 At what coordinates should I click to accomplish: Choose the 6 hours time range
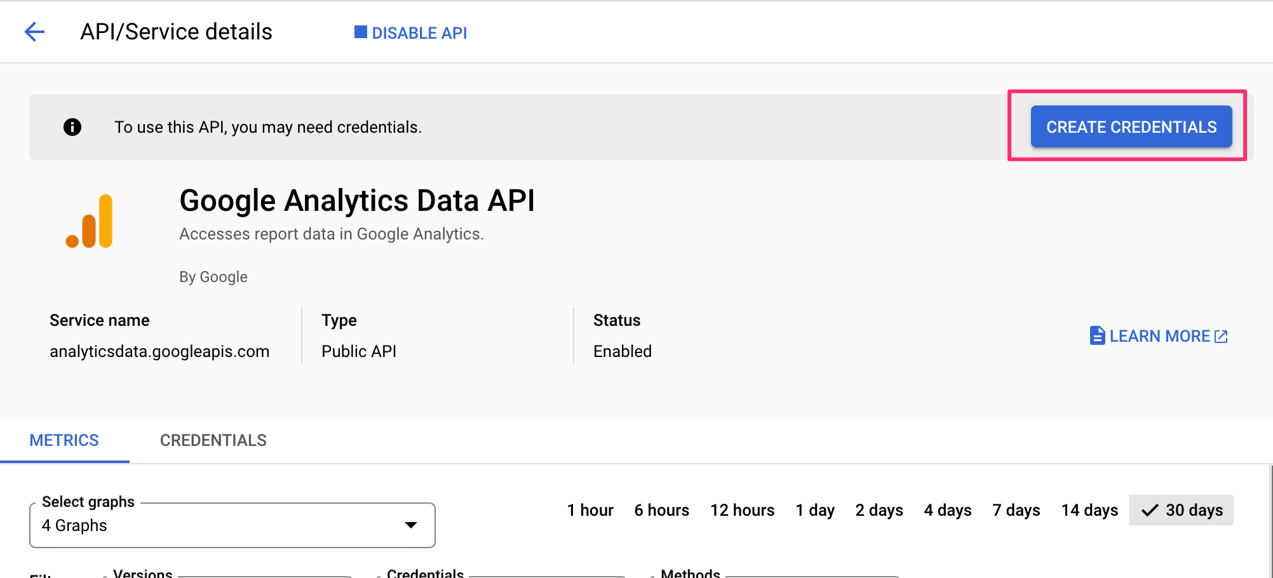tap(661, 510)
